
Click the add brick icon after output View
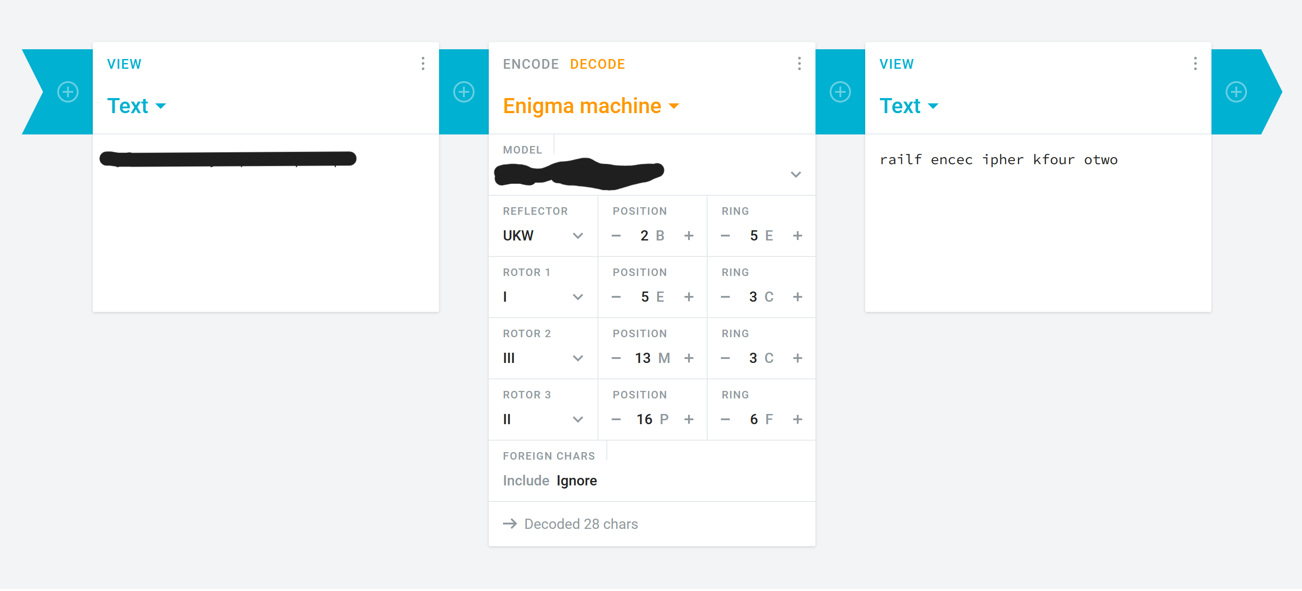click(x=1236, y=92)
